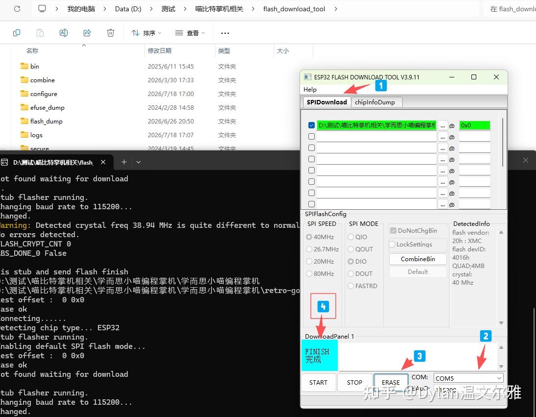
Task: Sort by the 修改日期 column header
Action: 160,50
